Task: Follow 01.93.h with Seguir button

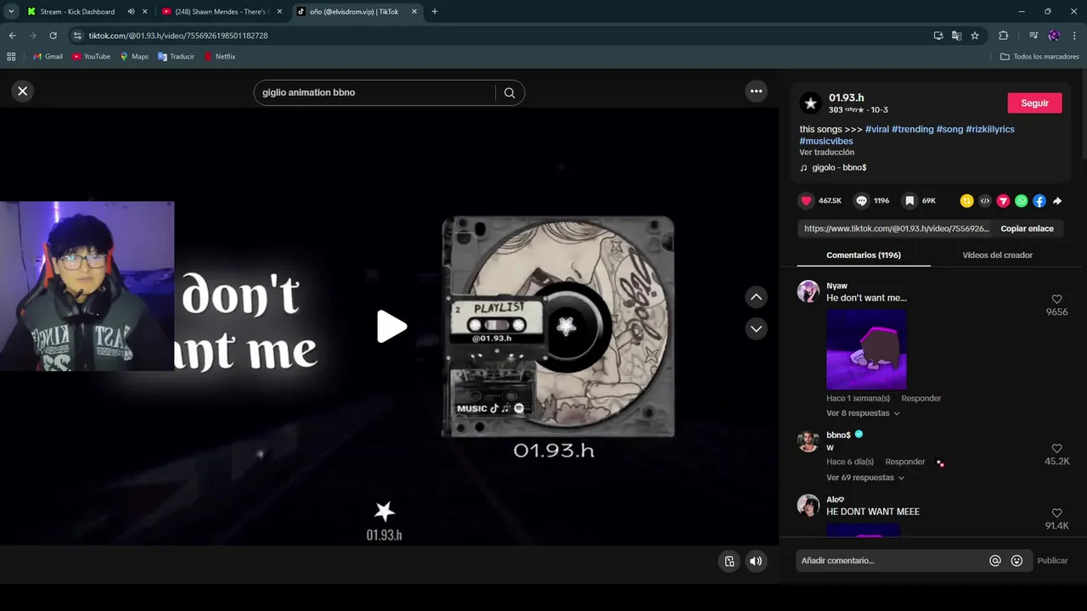Action: point(1034,103)
